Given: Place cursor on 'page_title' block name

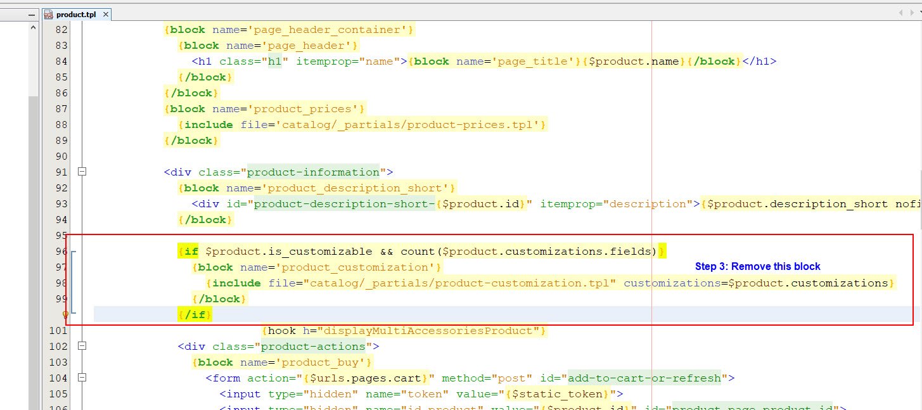Looking at the screenshot, I should coord(532,61).
